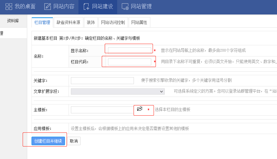Viewport: 277px width, 159px height.
Task: Open the 网站属性 tab
Action: (x=139, y=22)
